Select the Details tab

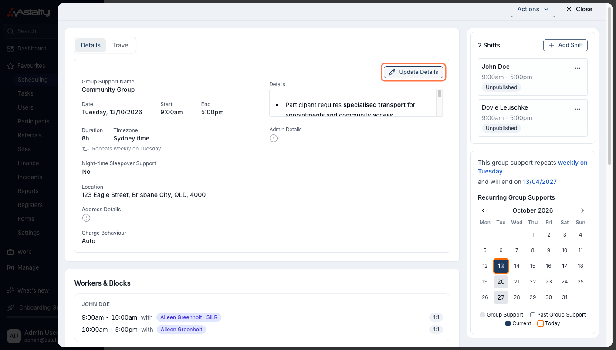pos(91,45)
